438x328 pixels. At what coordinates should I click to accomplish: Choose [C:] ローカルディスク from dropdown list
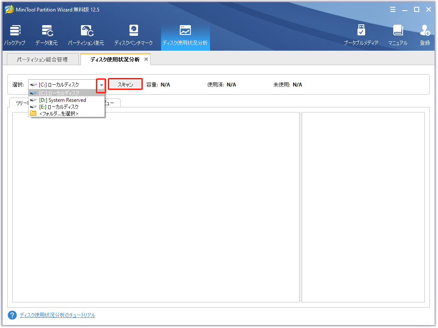click(x=67, y=93)
